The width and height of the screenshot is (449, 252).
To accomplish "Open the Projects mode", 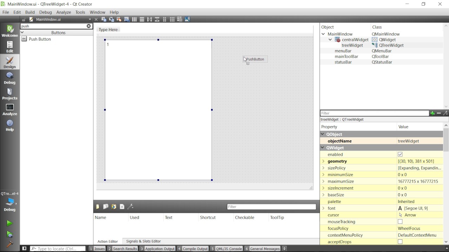I will tap(10, 94).
